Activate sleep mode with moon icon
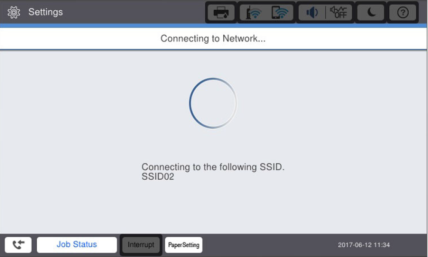Image resolution: width=428 pixels, height=257 pixels. (x=371, y=12)
